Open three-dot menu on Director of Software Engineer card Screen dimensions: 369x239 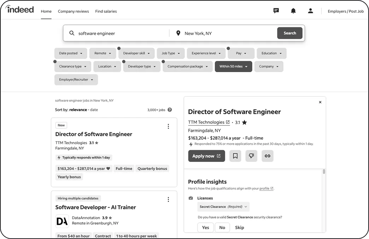[x=168, y=127]
